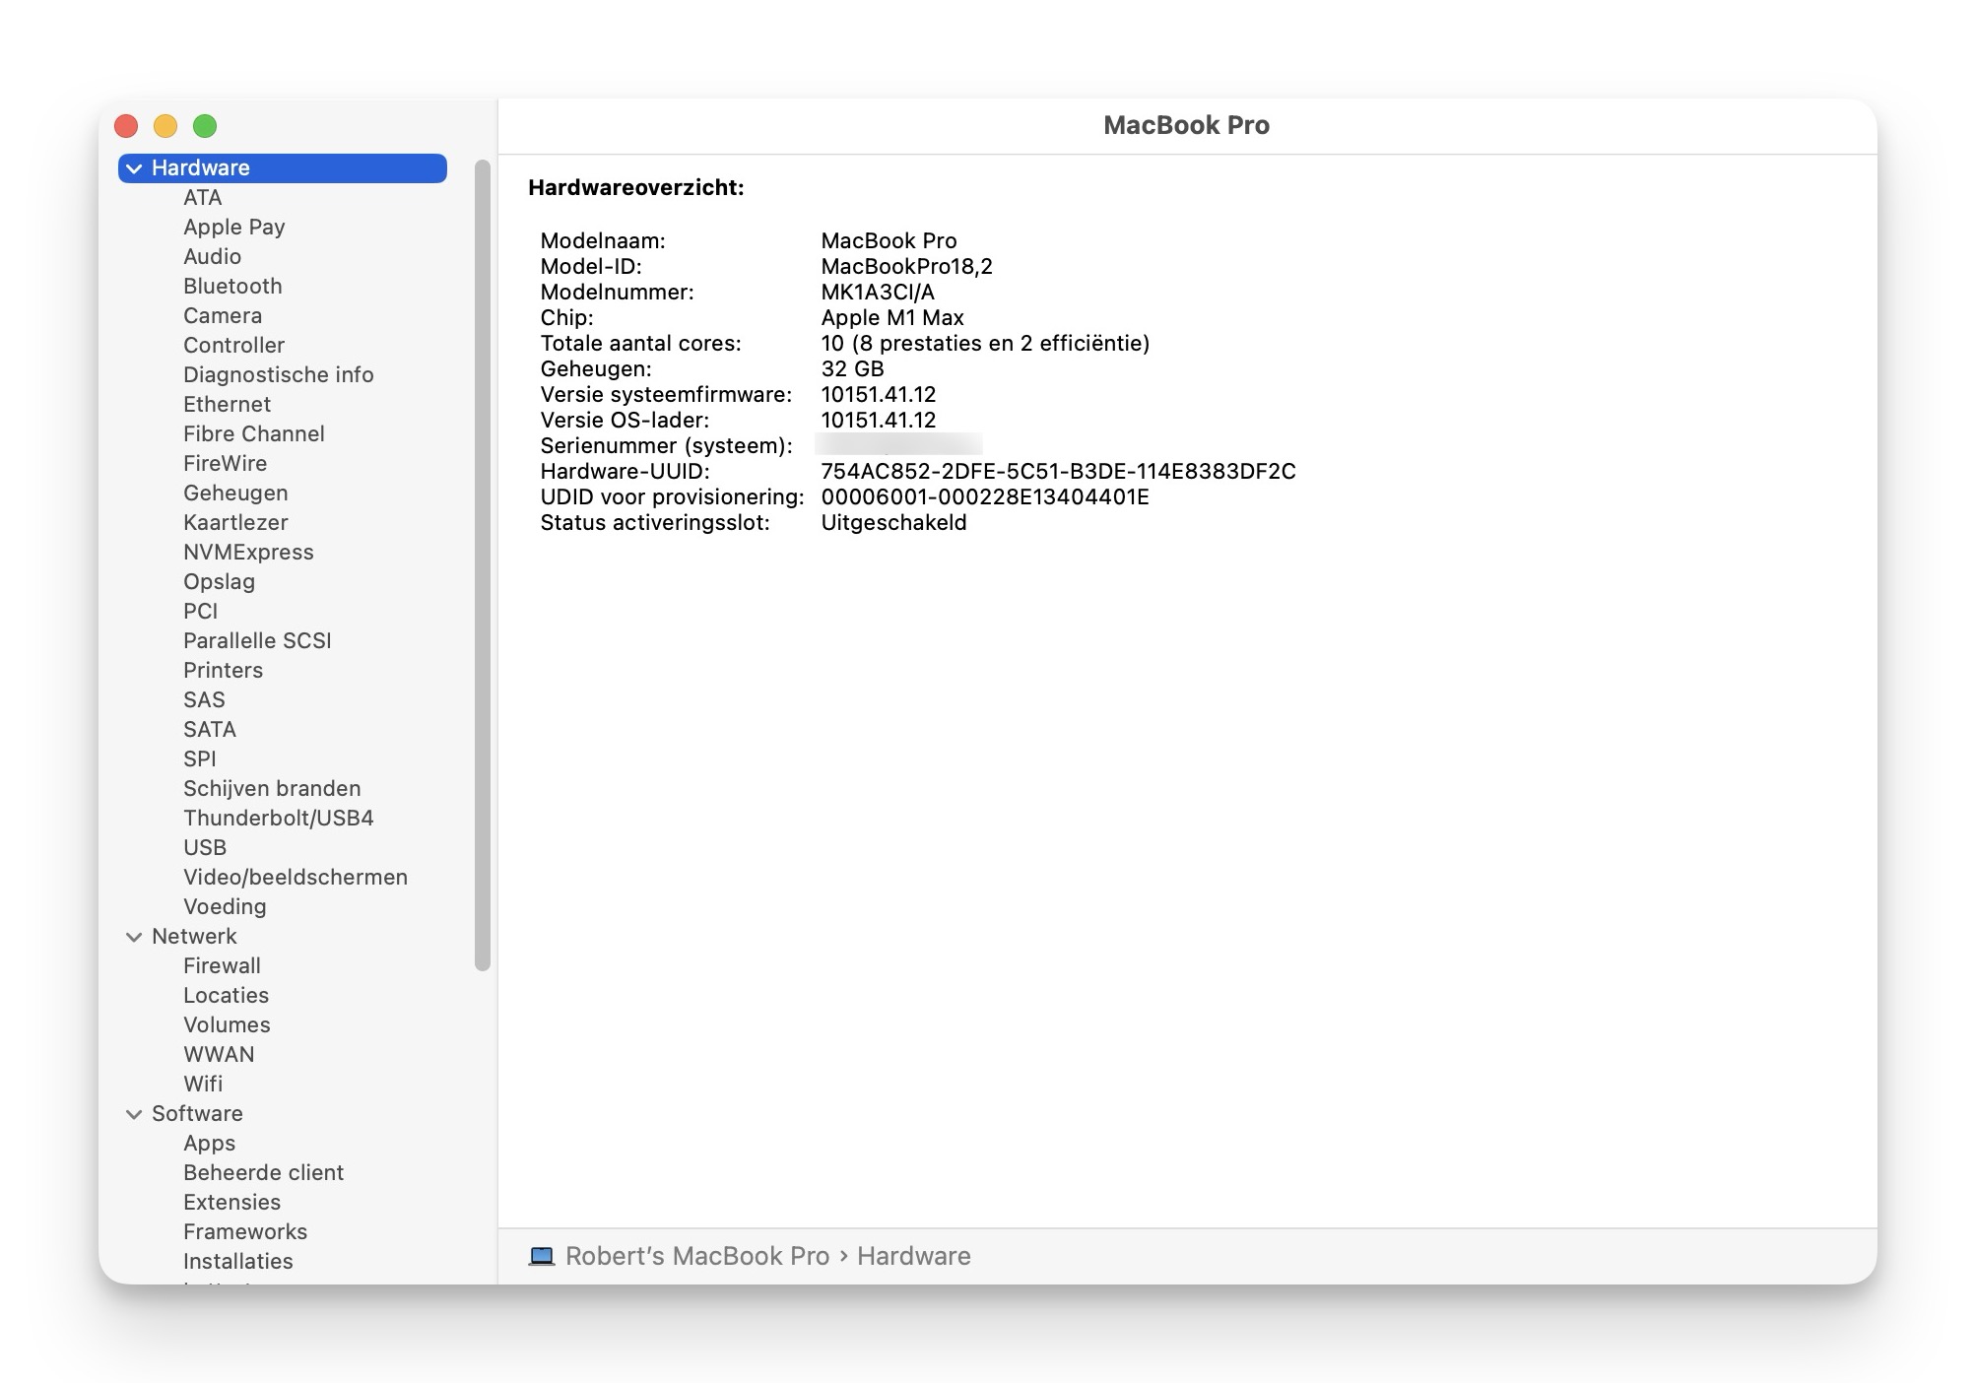Select Fibre Channel in the sidebar

(254, 434)
